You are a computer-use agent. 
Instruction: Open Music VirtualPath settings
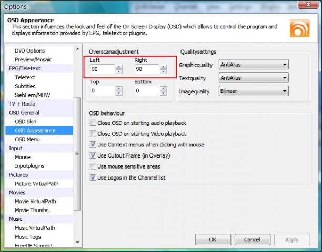[x=35, y=228]
